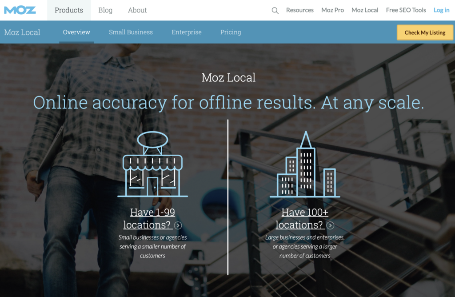Click the 'Moz Local' hero heading
This screenshot has height=297, width=455.
click(x=228, y=77)
